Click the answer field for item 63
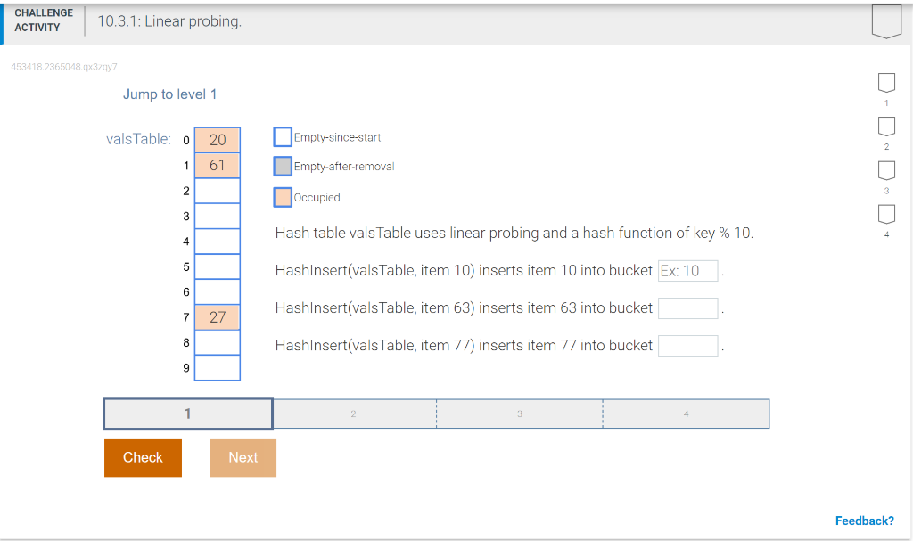The width and height of the screenshot is (913, 541). tap(687, 307)
